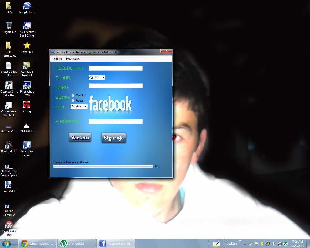The image size is (310, 248).
Task: Open the network tray icon
Action: click(280, 244)
